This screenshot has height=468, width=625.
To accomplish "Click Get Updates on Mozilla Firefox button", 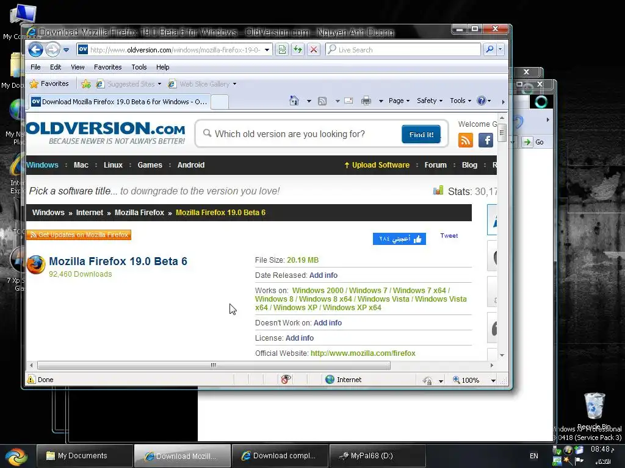I will coord(79,235).
